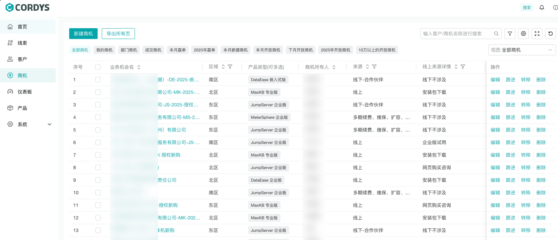Expand the 系统 menu chevron
Screen dimensions: 558x240
tap(50, 124)
